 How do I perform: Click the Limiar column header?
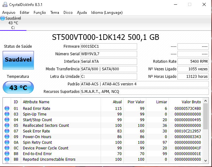click(158, 102)
